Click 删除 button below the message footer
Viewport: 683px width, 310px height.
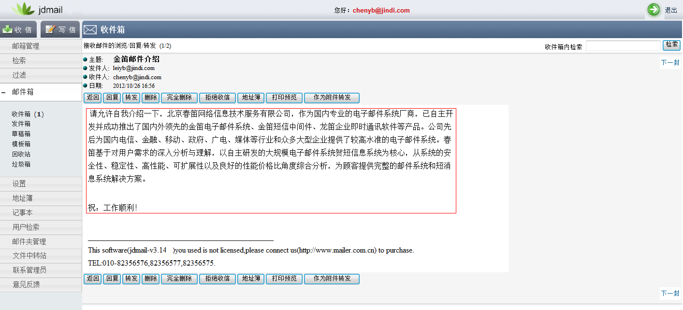[x=151, y=279]
